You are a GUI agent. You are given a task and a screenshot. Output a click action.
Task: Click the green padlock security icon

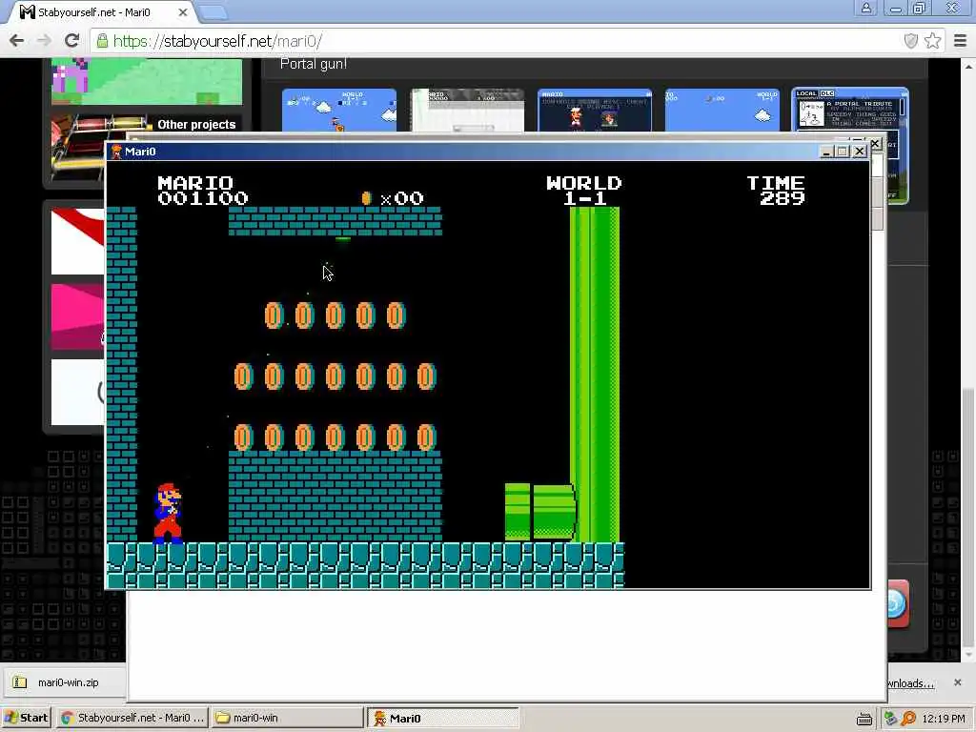coord(102,41)
